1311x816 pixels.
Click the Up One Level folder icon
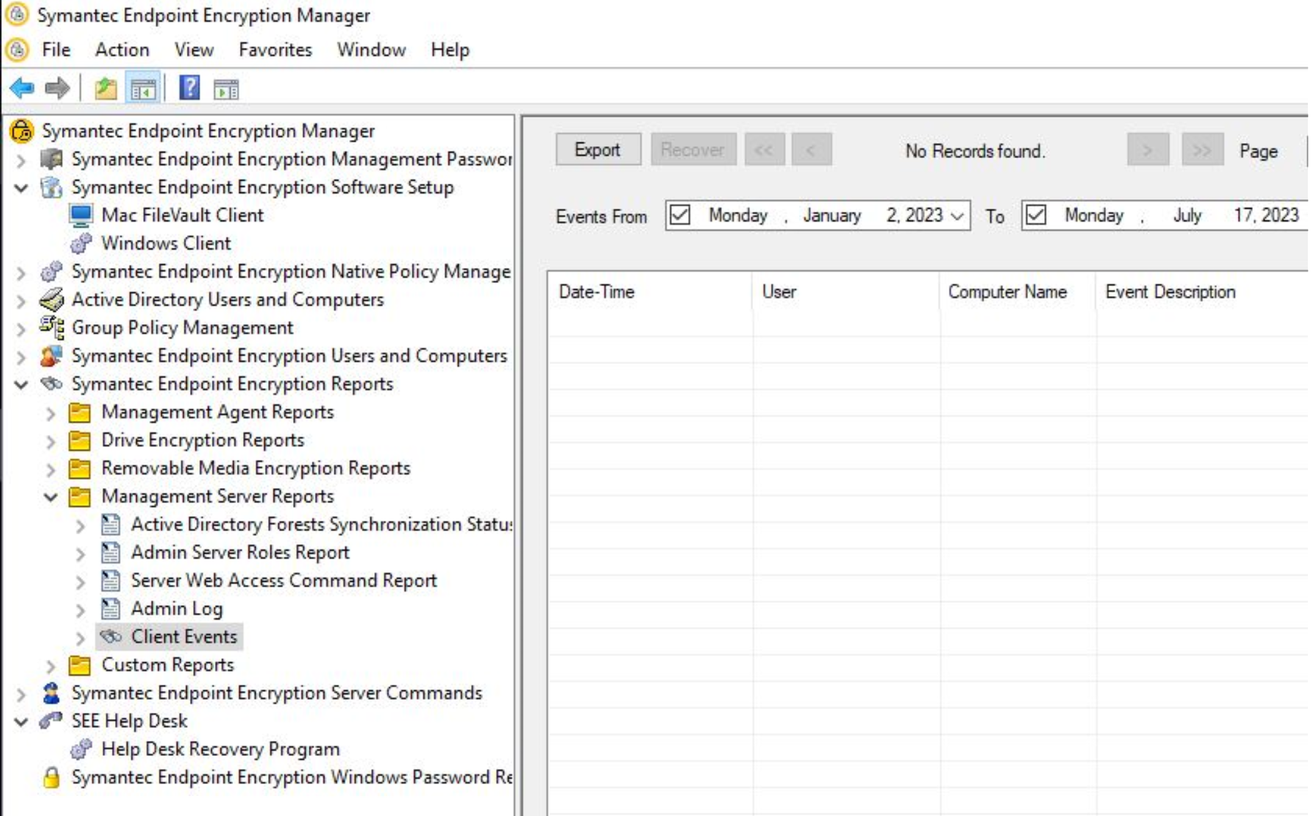click(106, 89)
